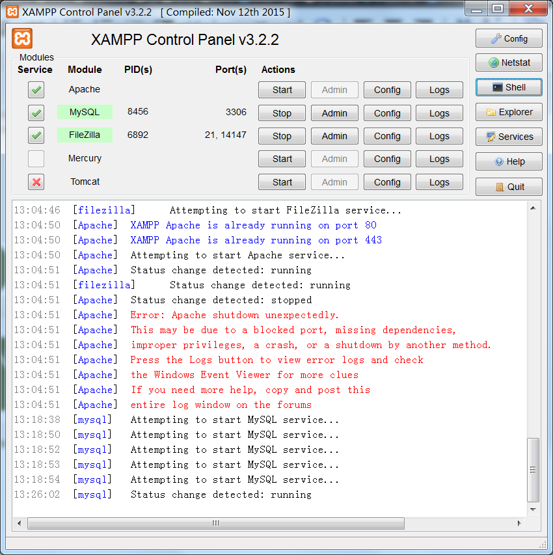Select the highlighted MySQL module label
Viewport: 553px width, 555px height.
tap(85, 112)
